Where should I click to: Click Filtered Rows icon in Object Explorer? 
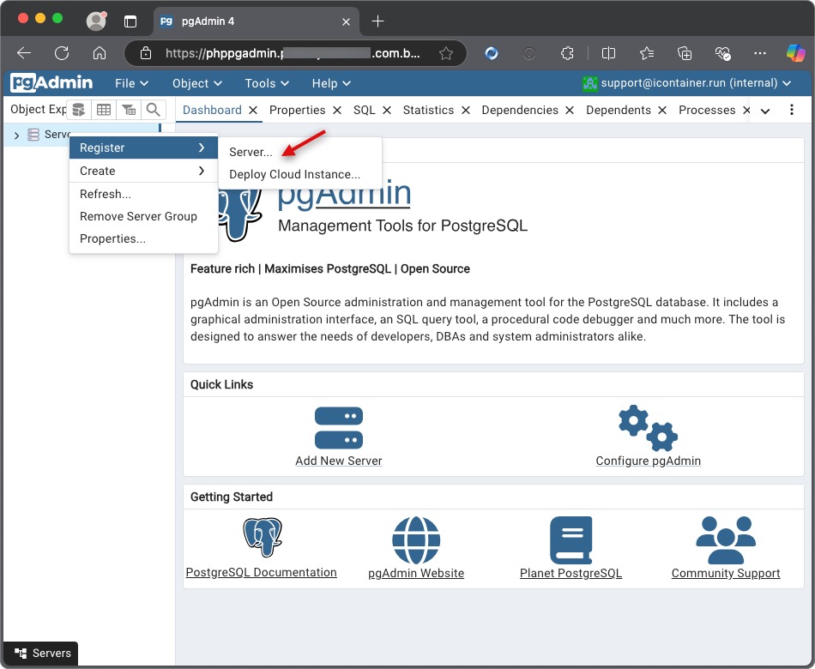pyautogui.click(x=129, y=110)
